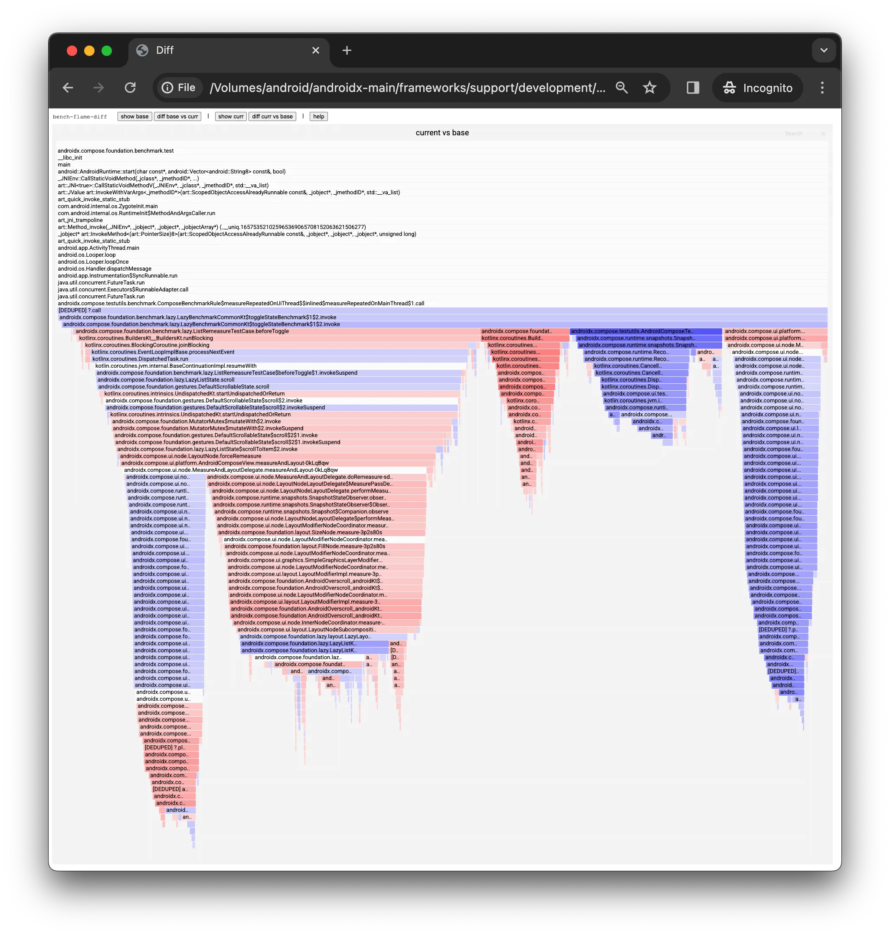
Task: Click the zoom magnifier icon in address bar
Action: pos(622,88)
